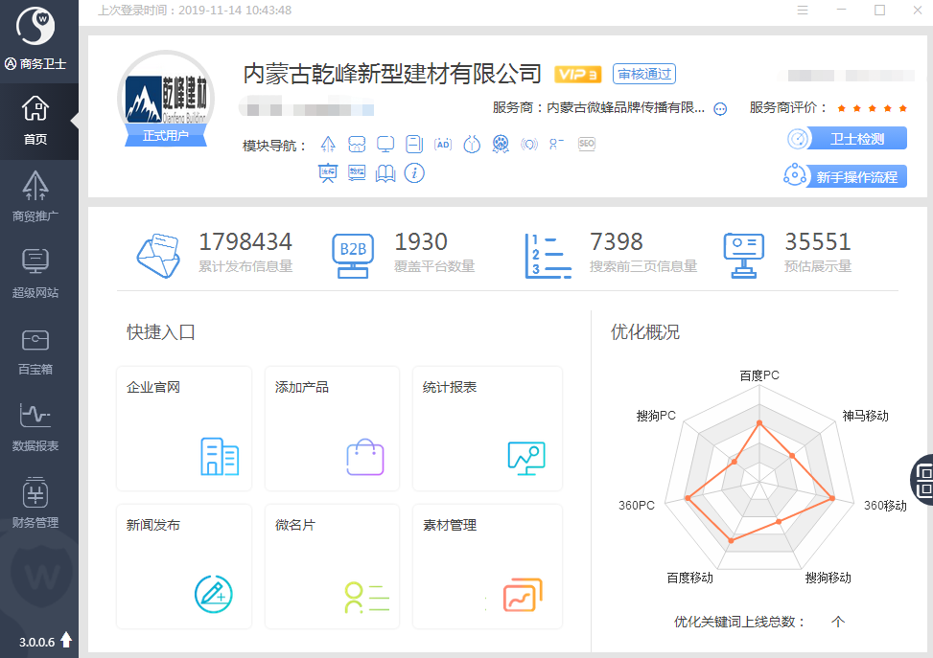Viewport: 933px width, 658px height.
Task: Click the company logo avatar
Action: point(166,100)
